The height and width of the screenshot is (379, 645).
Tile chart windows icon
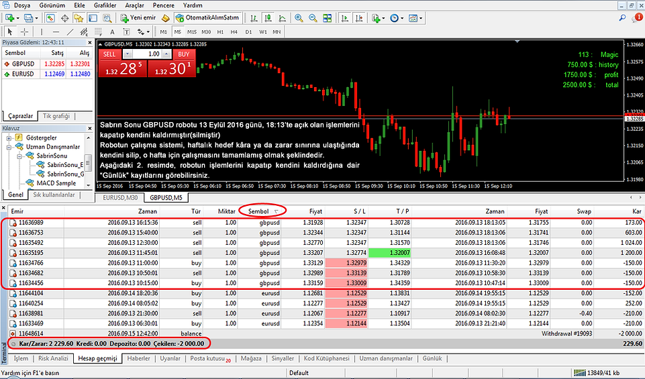(328, 18)
